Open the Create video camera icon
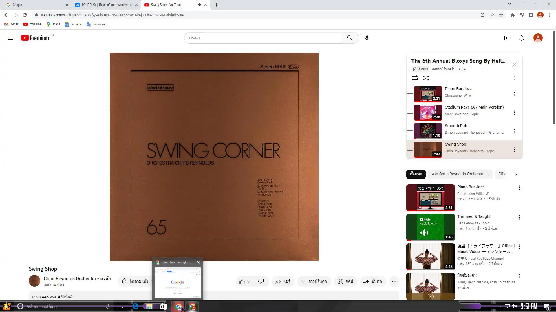This screenshot has height=312, width=556. pyautogui.click(x=507, y=38)
